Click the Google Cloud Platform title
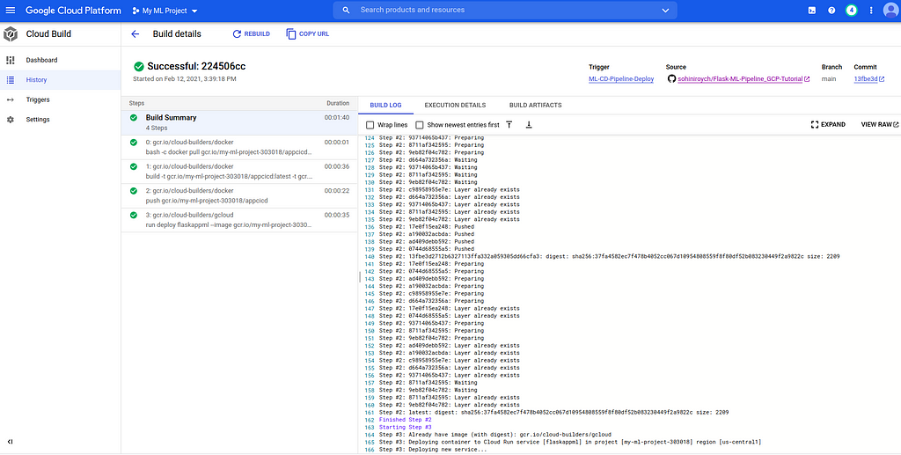 click(x=74, y=11)
